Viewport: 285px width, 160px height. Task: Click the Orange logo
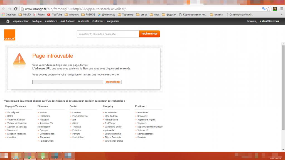(10, 35)
